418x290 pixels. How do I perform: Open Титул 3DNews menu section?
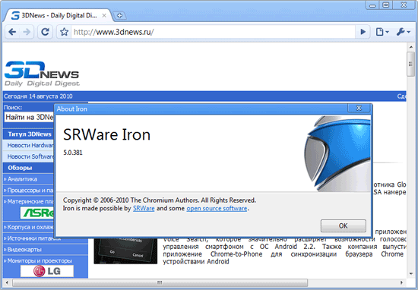pos(30,134)
